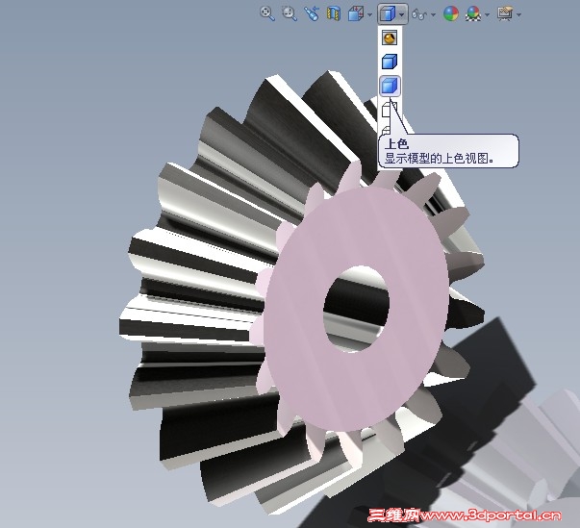Click the center bore hole of pink gear

[356, 309]
